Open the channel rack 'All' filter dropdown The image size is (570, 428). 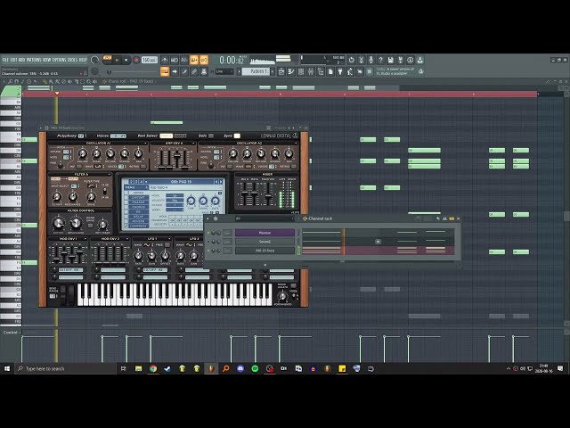pyautogui.click(x=265, y=218)
